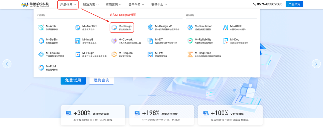Select the highlighted second carousel indicator
323x127 pixels.
152,95
